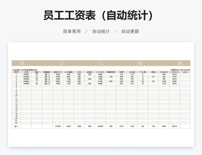The image size is (202, 155).
Task: Select base salary cell 6500
Action: pos(58,81)
